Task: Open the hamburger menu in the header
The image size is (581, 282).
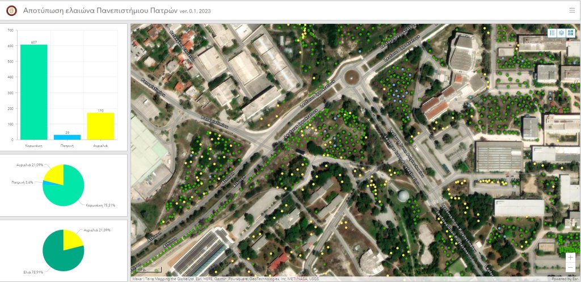Action: pyautogui.click(x=571, y=10)
